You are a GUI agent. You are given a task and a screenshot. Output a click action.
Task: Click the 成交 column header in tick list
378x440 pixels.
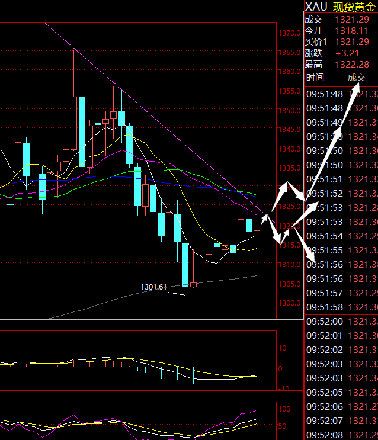pyautogui.click(x=356, y=78)
